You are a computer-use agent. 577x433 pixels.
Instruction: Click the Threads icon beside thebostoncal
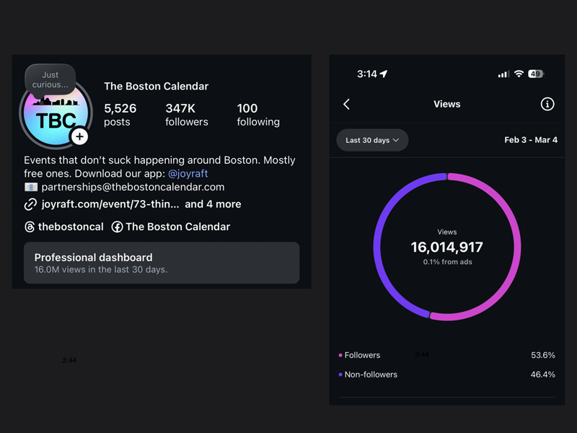pos(30,227)
